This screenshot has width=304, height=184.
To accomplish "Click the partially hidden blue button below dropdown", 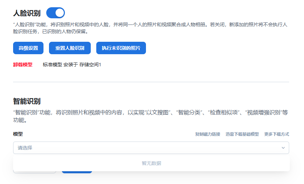I will (x=77, y=172).
